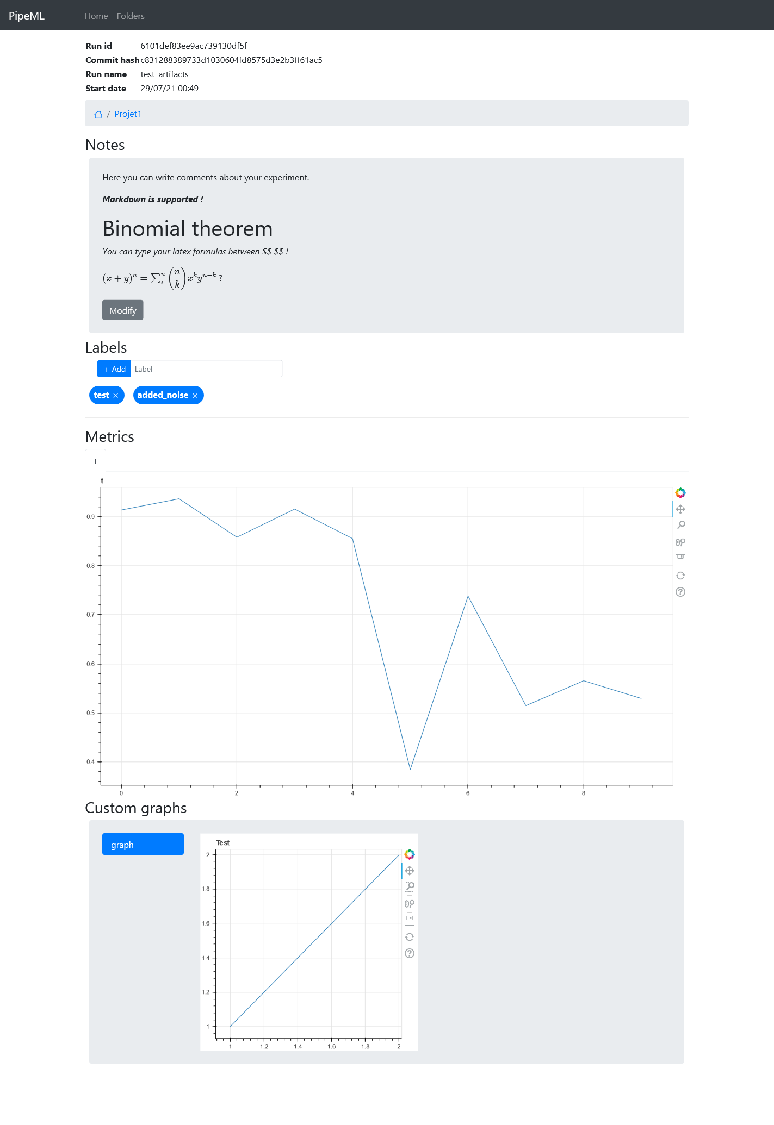Open the Projet1 breadcrumb link
Viewport: 774px width, 1125px height.
128,114
